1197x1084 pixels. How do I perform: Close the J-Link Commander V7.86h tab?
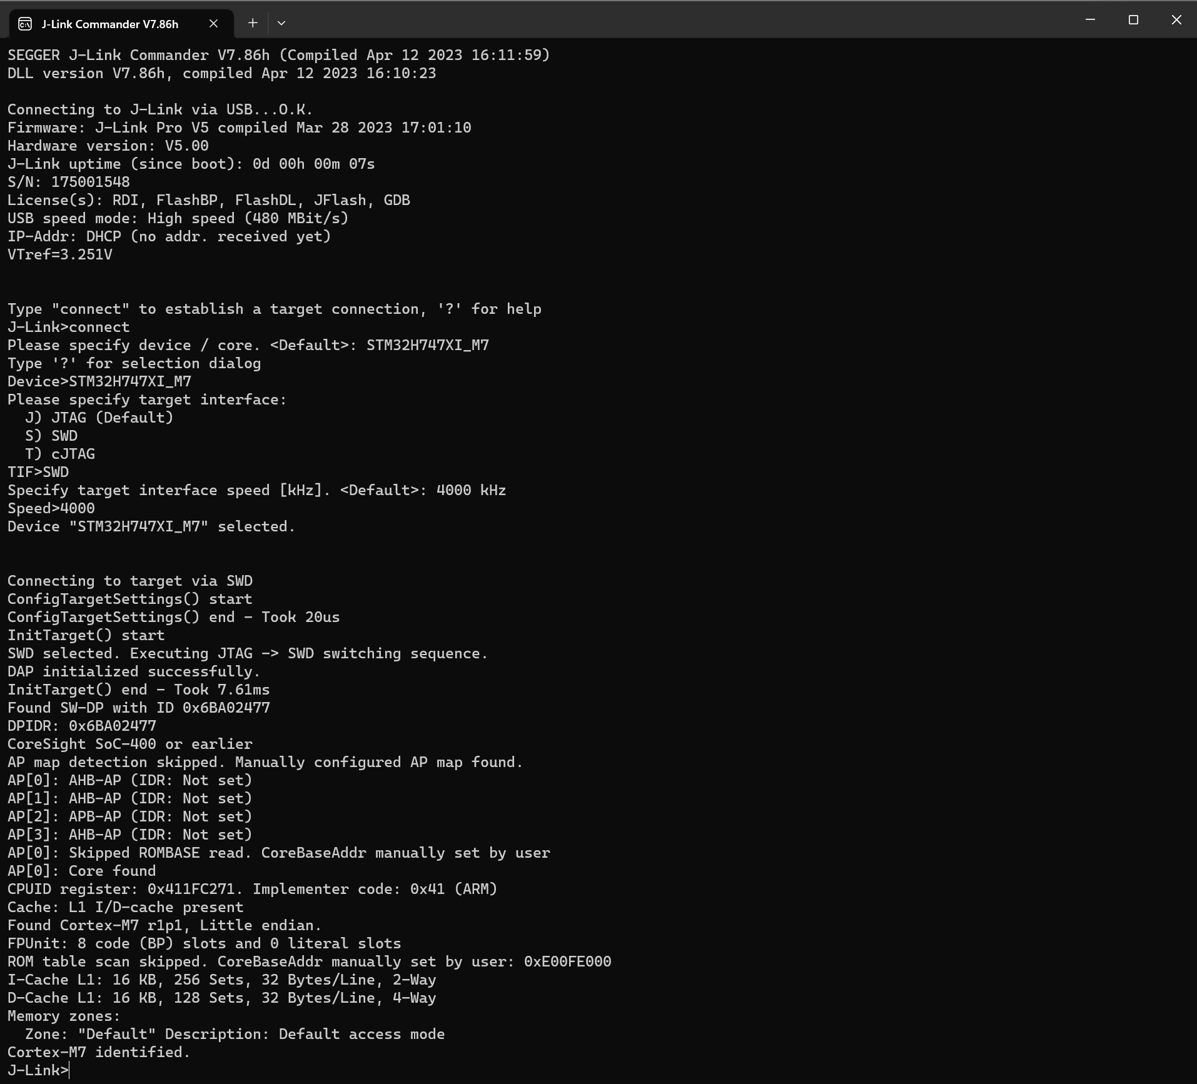pos(213,24)
